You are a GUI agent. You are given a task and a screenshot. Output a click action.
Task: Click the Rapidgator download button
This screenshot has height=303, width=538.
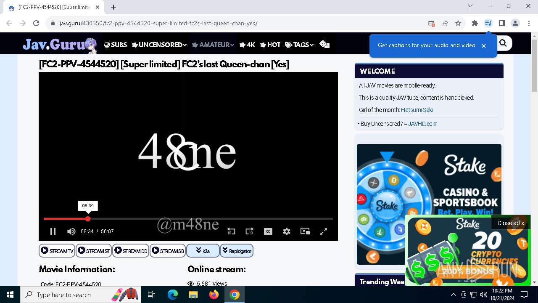(237, 251)
